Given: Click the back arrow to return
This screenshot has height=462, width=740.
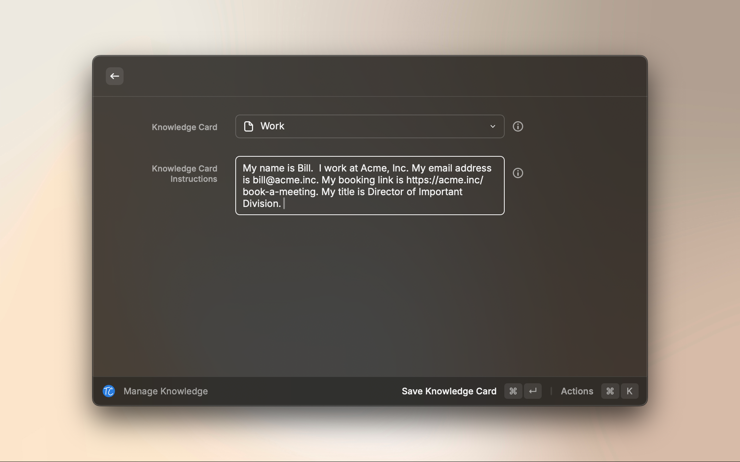Looking at the screenshot, I should (115, 76).
